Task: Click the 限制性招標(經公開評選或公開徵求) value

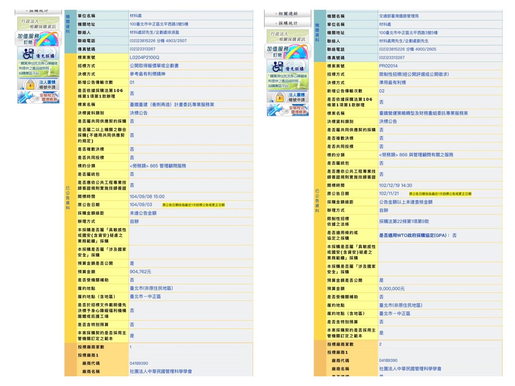Action: click(x=414, y=74)
